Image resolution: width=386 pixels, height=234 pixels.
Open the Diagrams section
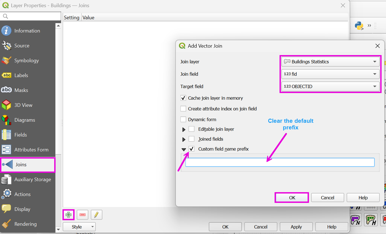[x=24, y=120]
